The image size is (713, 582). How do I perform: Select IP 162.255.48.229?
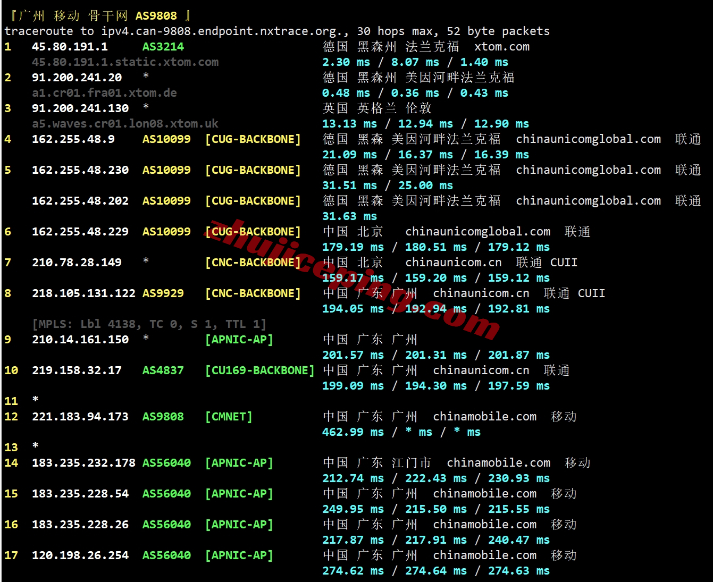coord(80,232)
